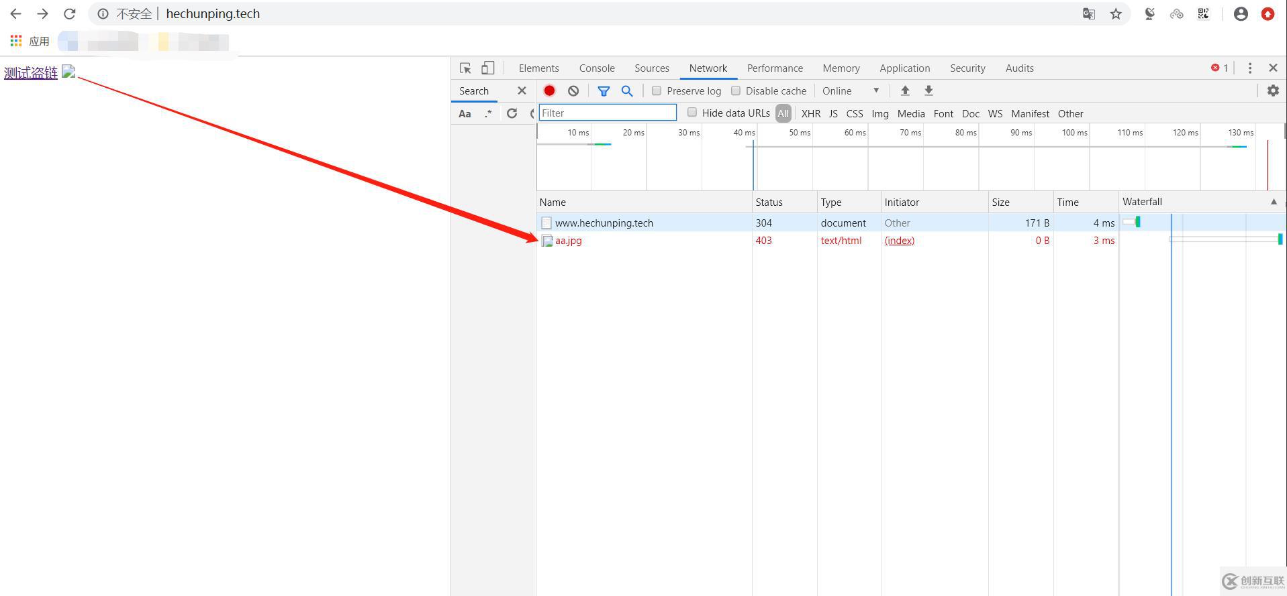Switch to the Sources tab
This screenshot has width=1287, height=596.
pyautogui.click(x=652, y=68)
